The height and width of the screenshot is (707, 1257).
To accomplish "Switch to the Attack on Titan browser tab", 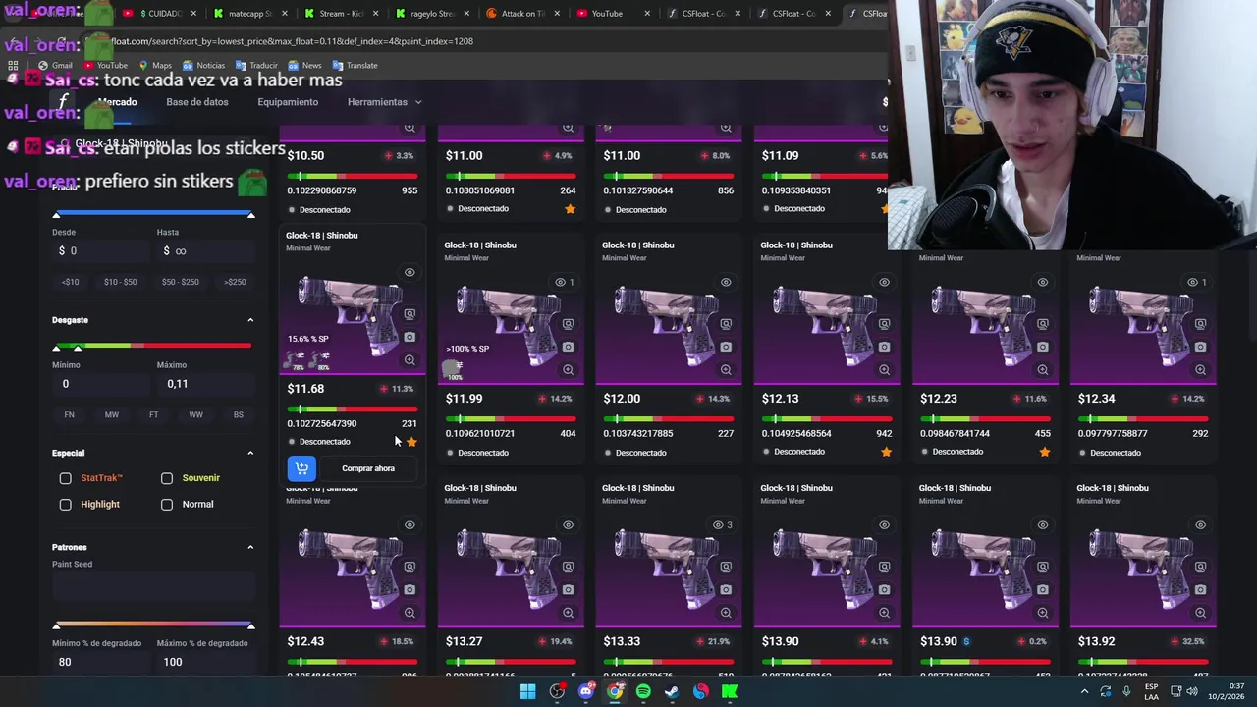I will click(x=523, y=14).
